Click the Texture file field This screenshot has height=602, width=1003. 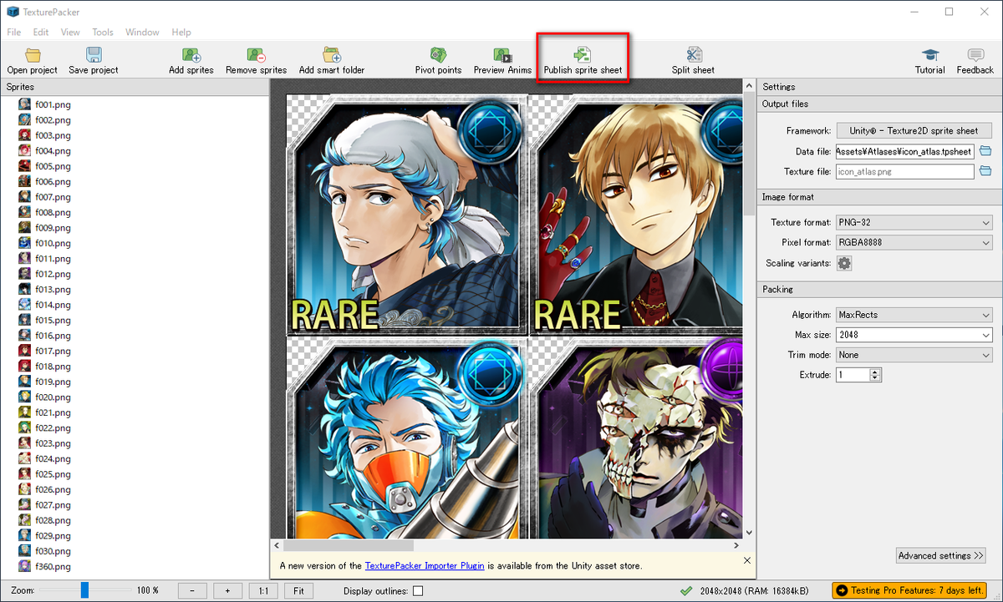click(905, 171)
